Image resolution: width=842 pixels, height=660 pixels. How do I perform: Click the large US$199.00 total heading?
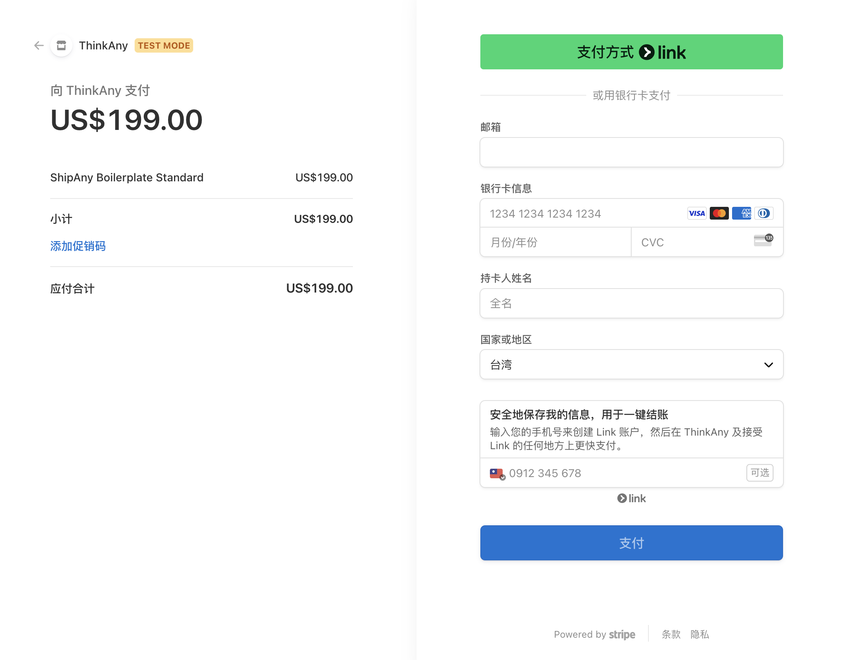point(127,120)
